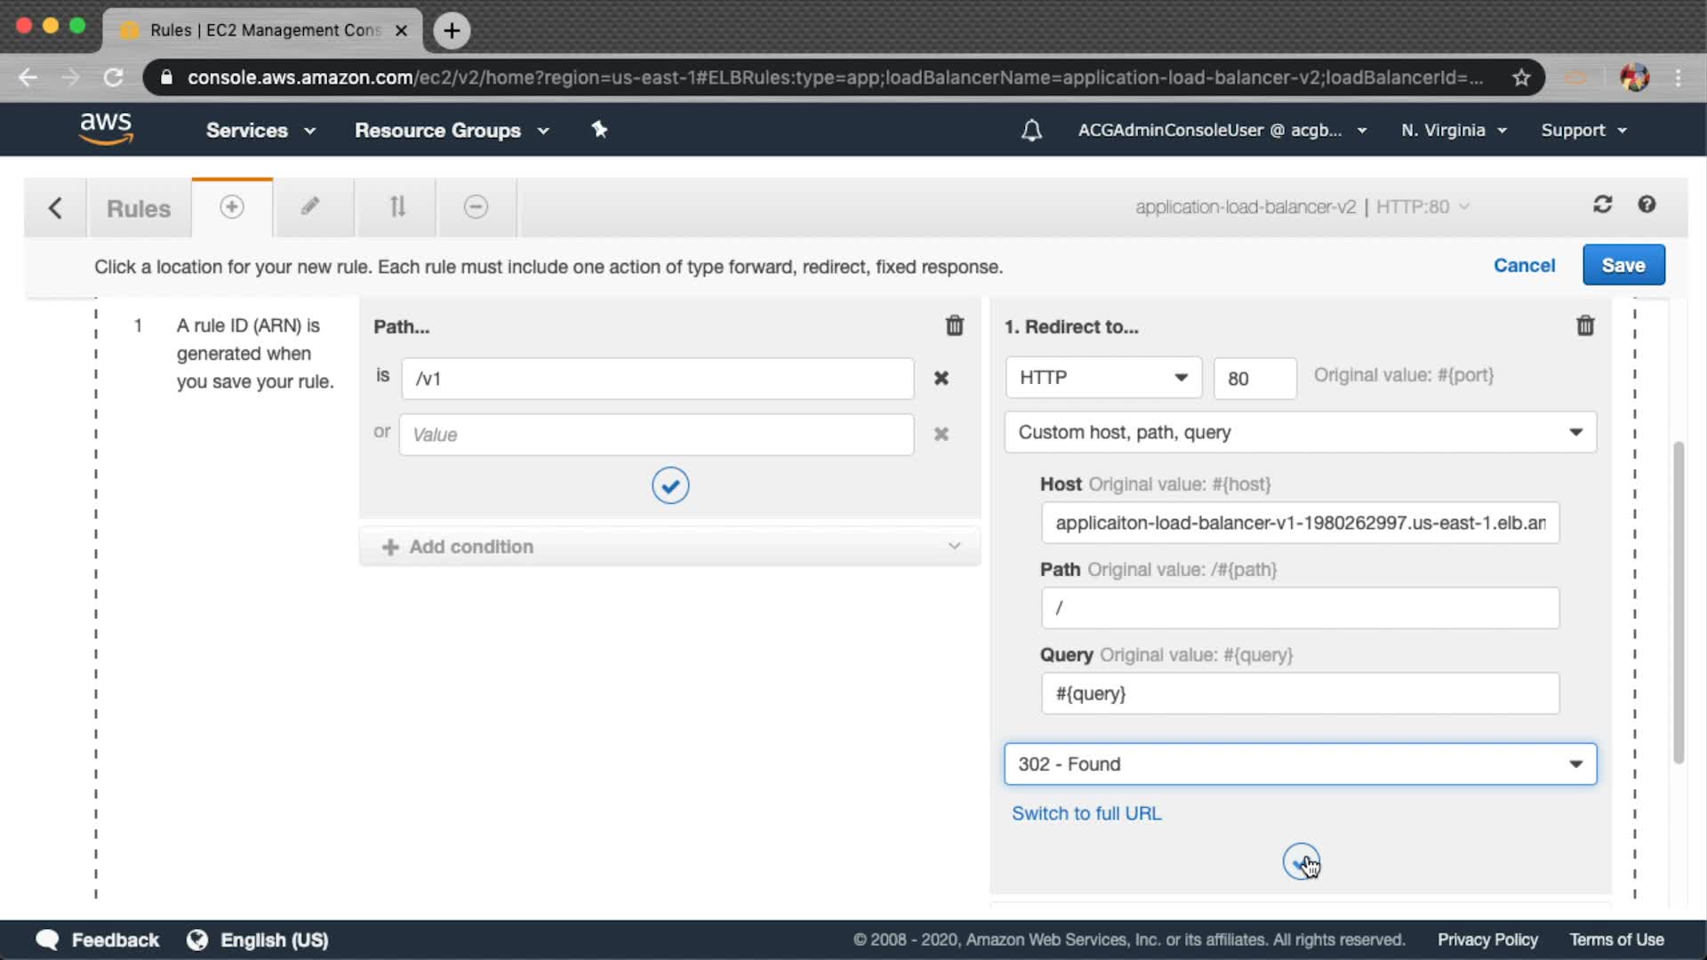Open the 302 - Found status dropdown
The height and width of the screenshot is (960, 1707).
click(1300, 764)
